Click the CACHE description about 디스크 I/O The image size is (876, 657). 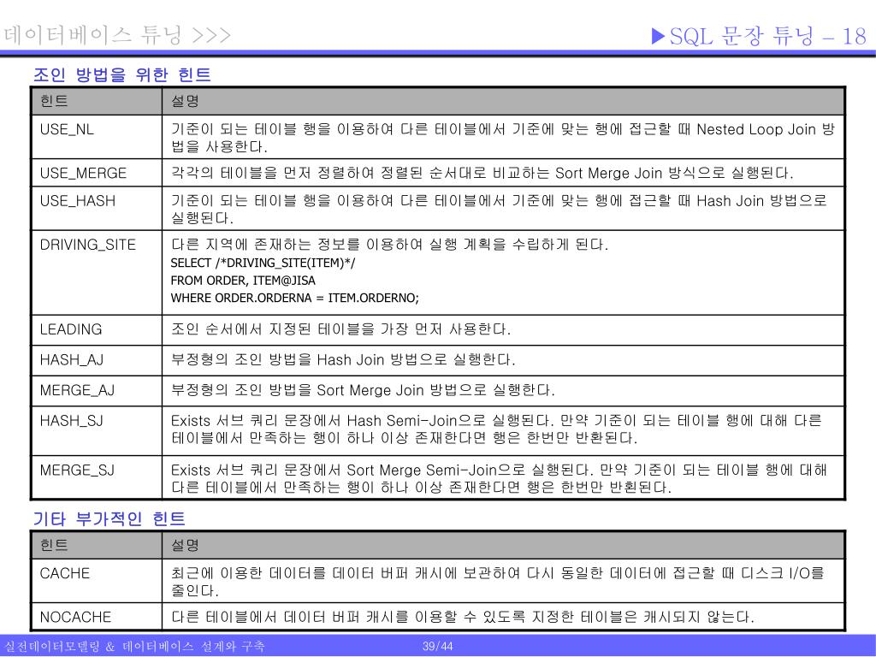coord(498,581)
